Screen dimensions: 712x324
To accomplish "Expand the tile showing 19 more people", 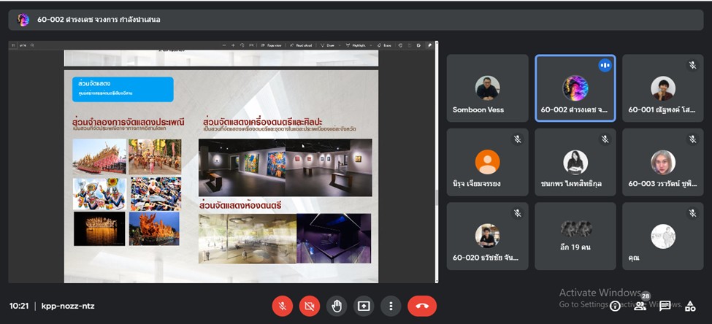I will [575, 236].
